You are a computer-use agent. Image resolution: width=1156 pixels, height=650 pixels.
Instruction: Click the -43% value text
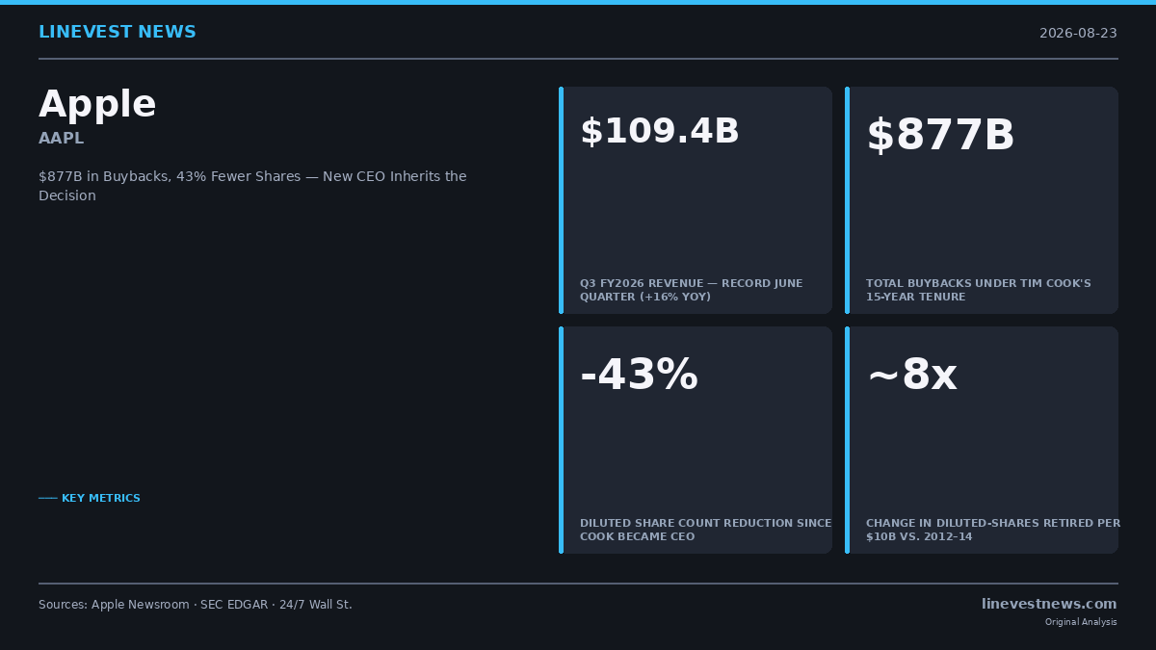[639, 375]
